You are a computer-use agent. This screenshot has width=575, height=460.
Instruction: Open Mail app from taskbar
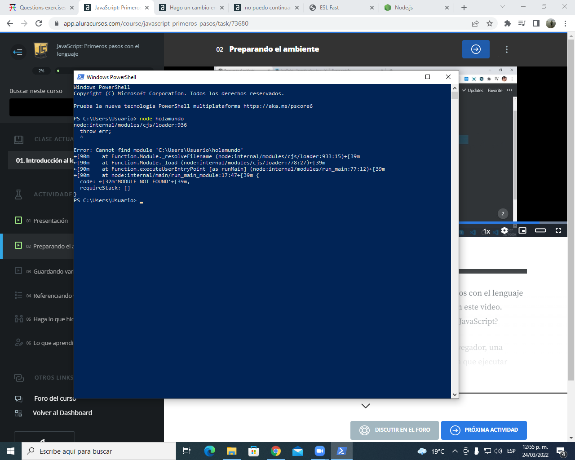[x=297, y=451]
